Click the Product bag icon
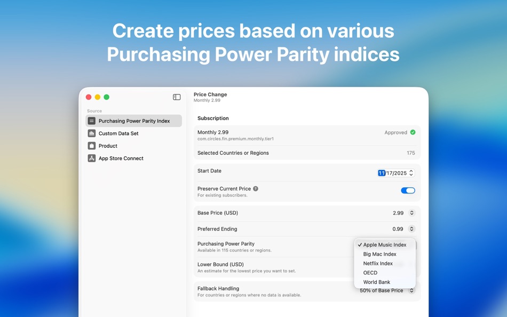The height and width of the screenshot is (317, 507). pyautogui.click(x=91, y=145)
